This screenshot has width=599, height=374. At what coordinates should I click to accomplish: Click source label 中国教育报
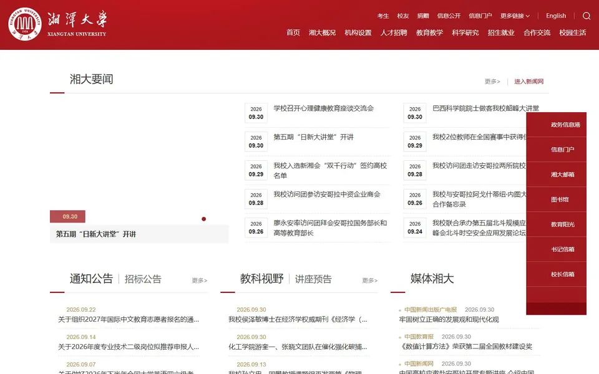(x=419, y=337)
